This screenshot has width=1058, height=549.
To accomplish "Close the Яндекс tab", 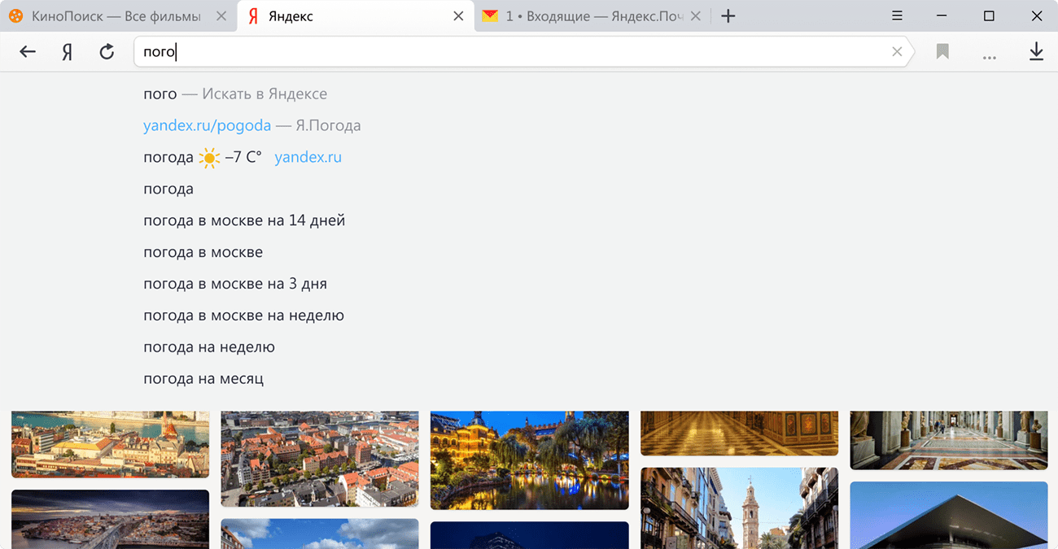I will 459,16.
